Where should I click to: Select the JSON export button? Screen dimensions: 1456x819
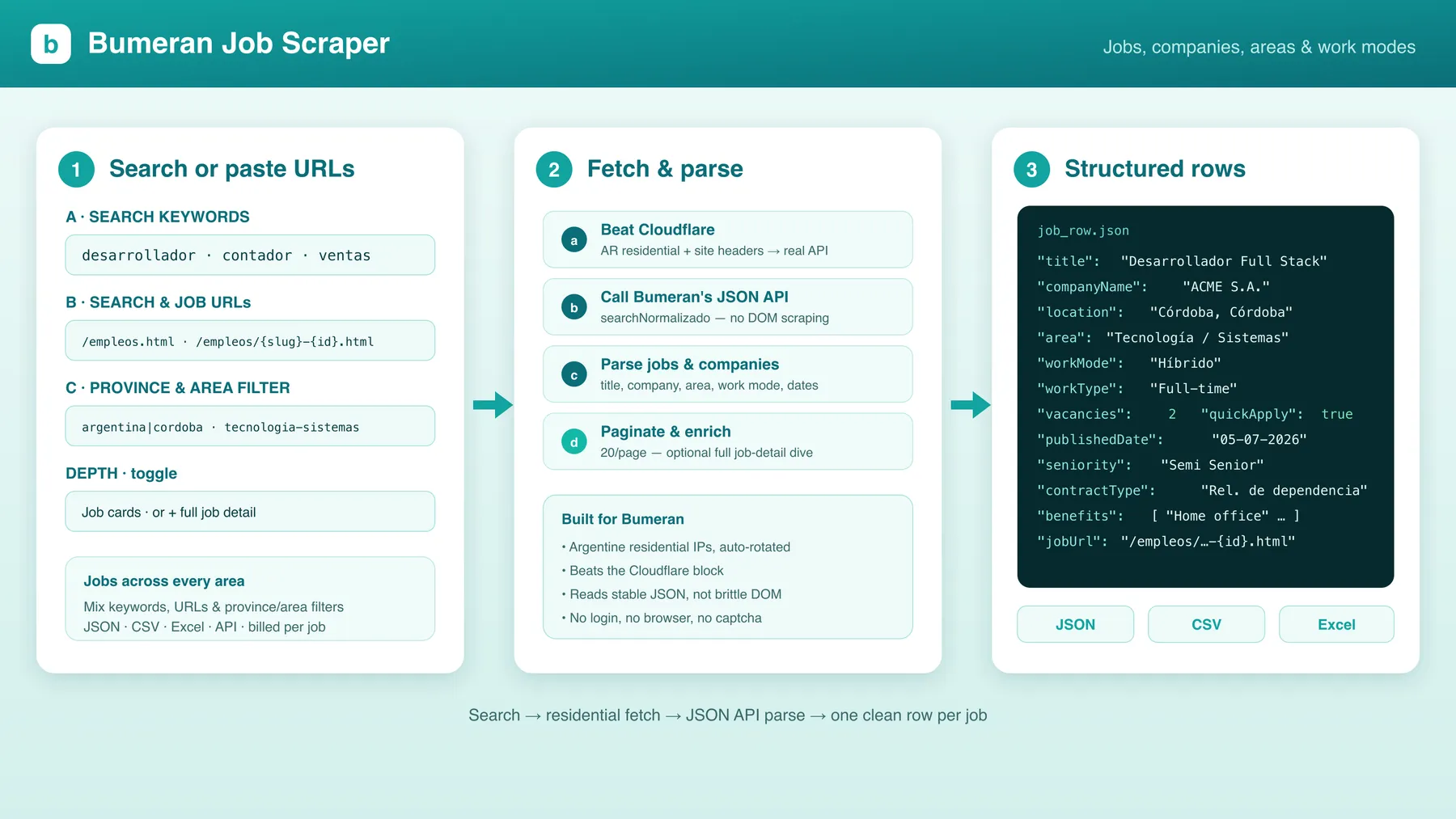(x=1075, y=624)
